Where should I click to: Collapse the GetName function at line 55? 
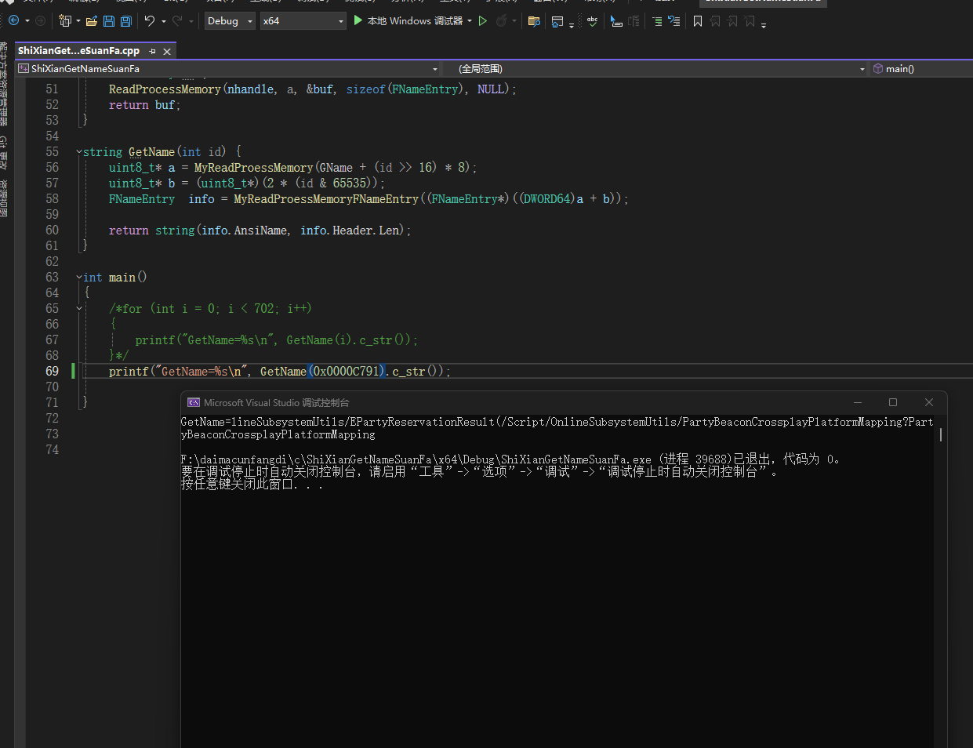pyautogui.click(x=78, y=152)
